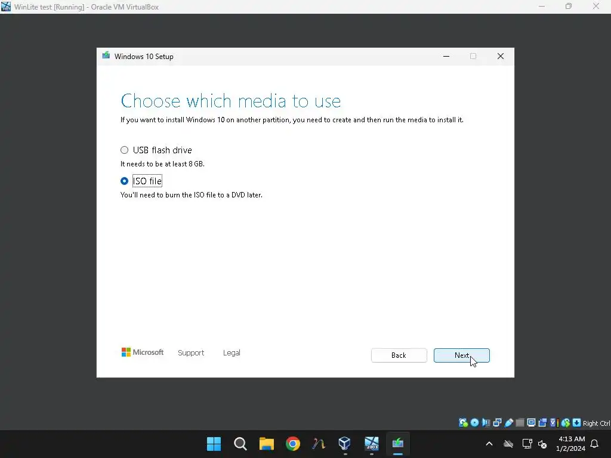The image size is (611, 458).
Task: Open the Legal link
Action: coord(232,353)
